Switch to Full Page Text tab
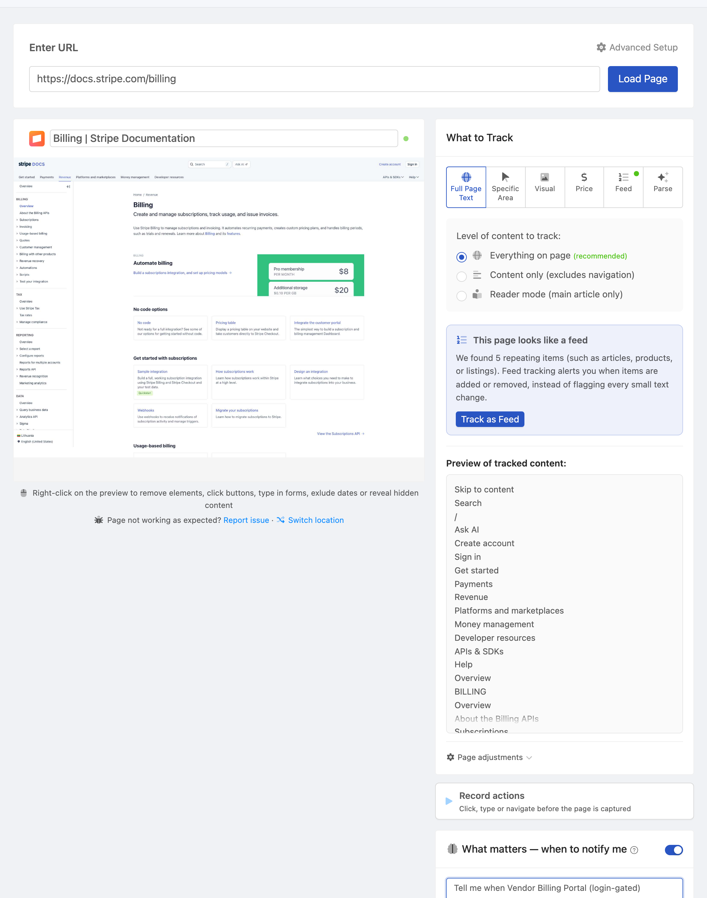The image size is (707, 898). point(466,187)
